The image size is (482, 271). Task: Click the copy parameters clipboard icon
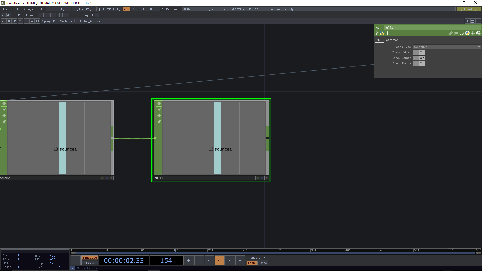(x=462, y=33)
